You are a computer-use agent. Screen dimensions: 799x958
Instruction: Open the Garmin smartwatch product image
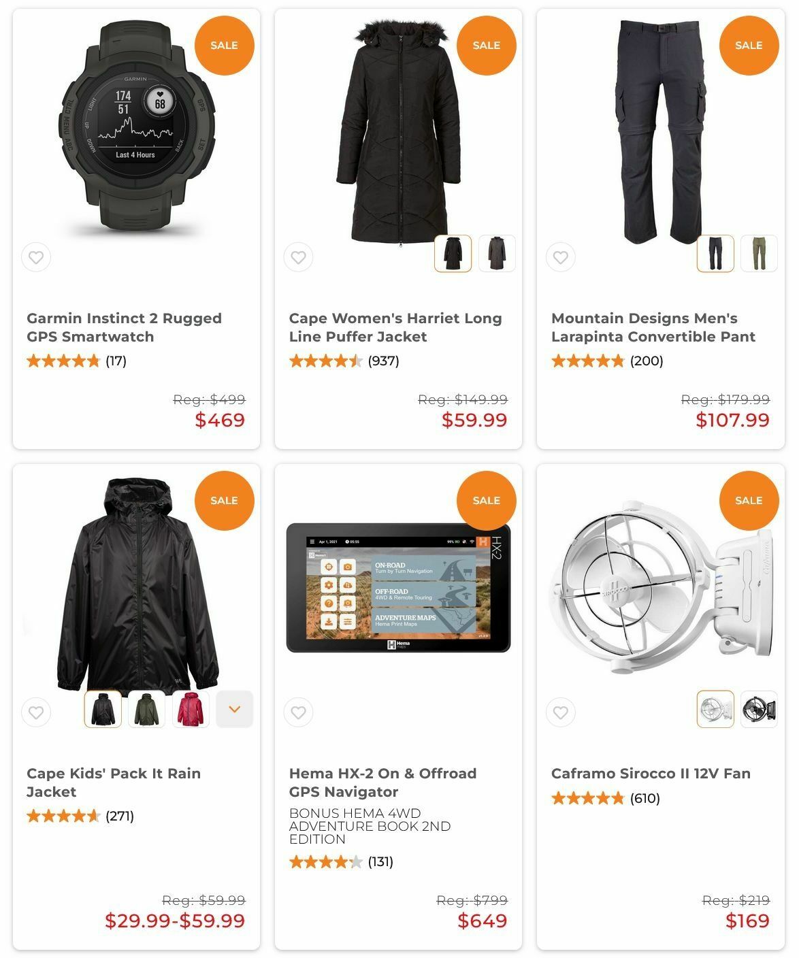tap(135, 126)
